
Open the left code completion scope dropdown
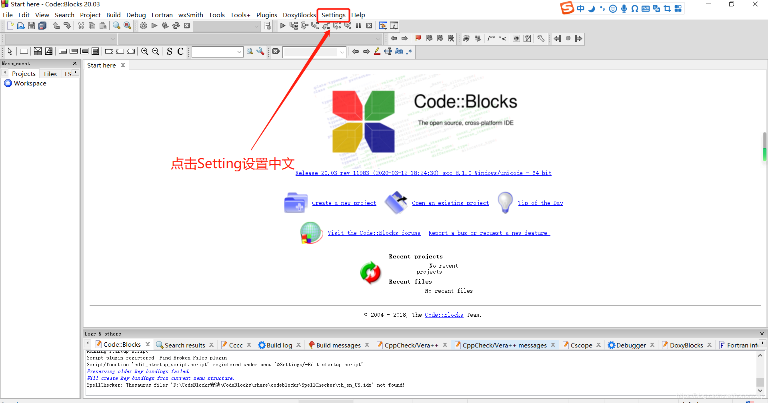pos(61,39)
